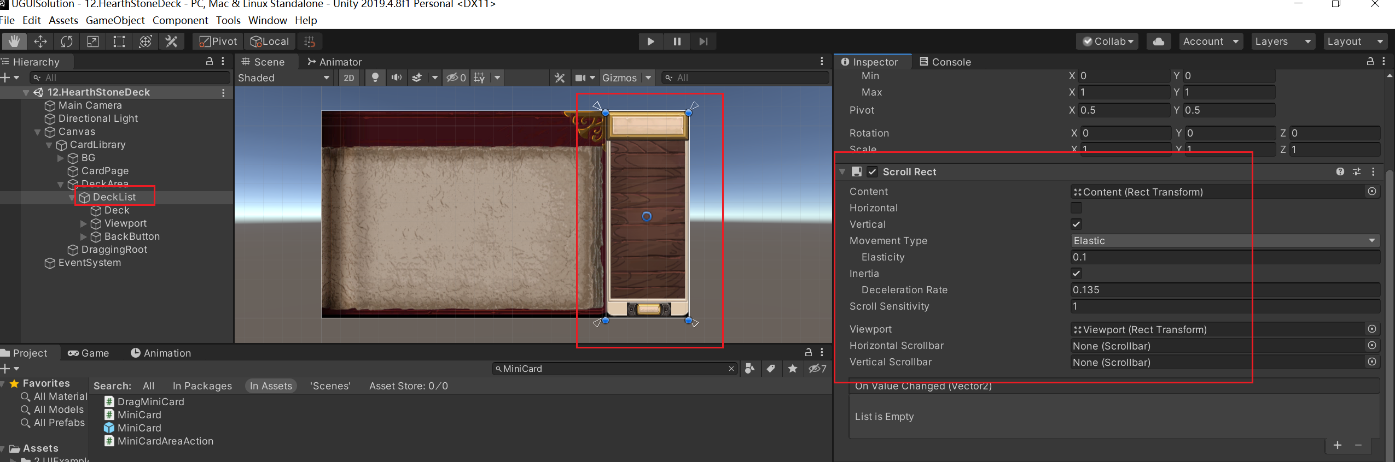Collapse the 12.HearthStoneDeck scene
This screenshot has height=462, width=1395.
(26, 92)
